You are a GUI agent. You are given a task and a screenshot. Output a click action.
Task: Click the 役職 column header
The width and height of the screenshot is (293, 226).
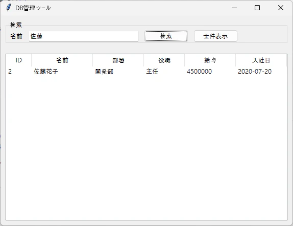164,60
